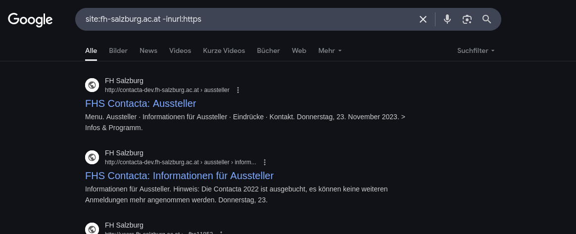
Task: Open the Suchfilter dropdown
Action: pyautogui.click(x=476, y=50)
